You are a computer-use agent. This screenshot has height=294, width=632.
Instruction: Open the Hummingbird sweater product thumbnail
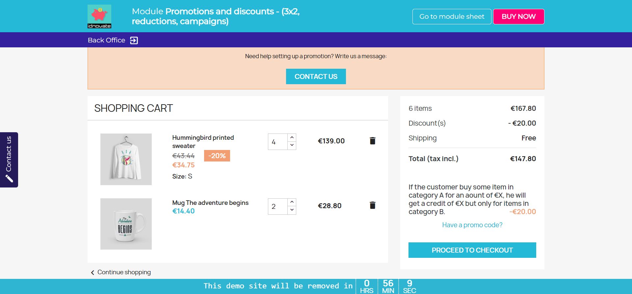click(126, 159)
